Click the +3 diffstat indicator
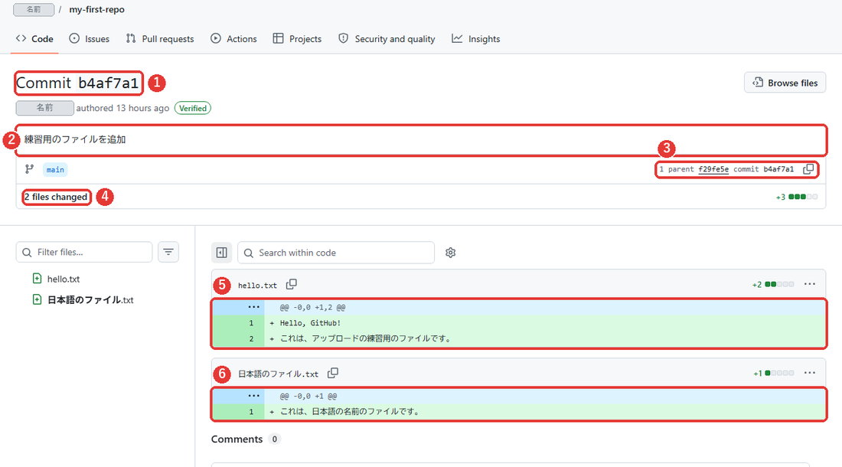 pos(797,197)
